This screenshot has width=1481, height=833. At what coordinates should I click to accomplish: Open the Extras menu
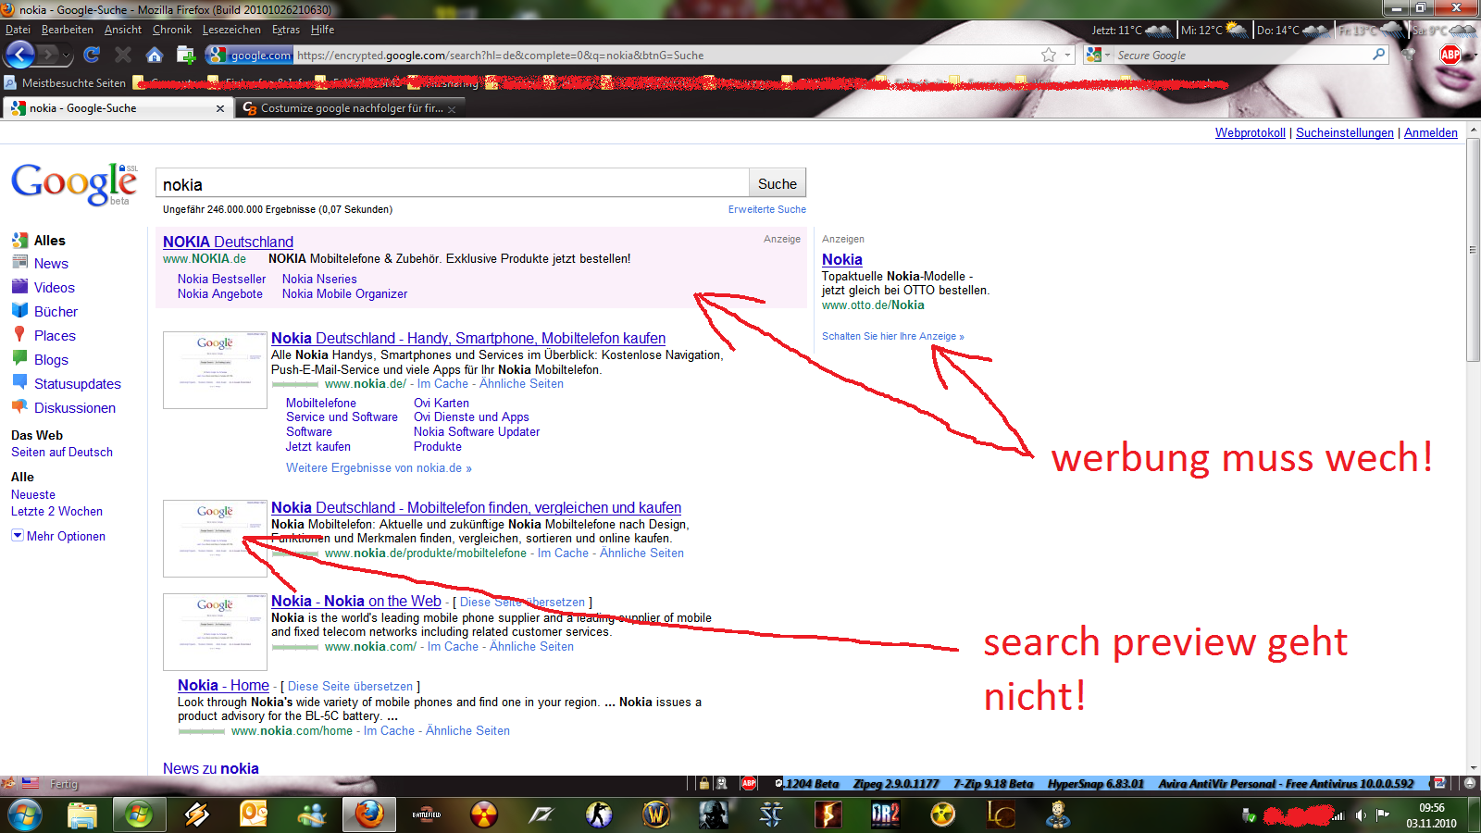286,30
